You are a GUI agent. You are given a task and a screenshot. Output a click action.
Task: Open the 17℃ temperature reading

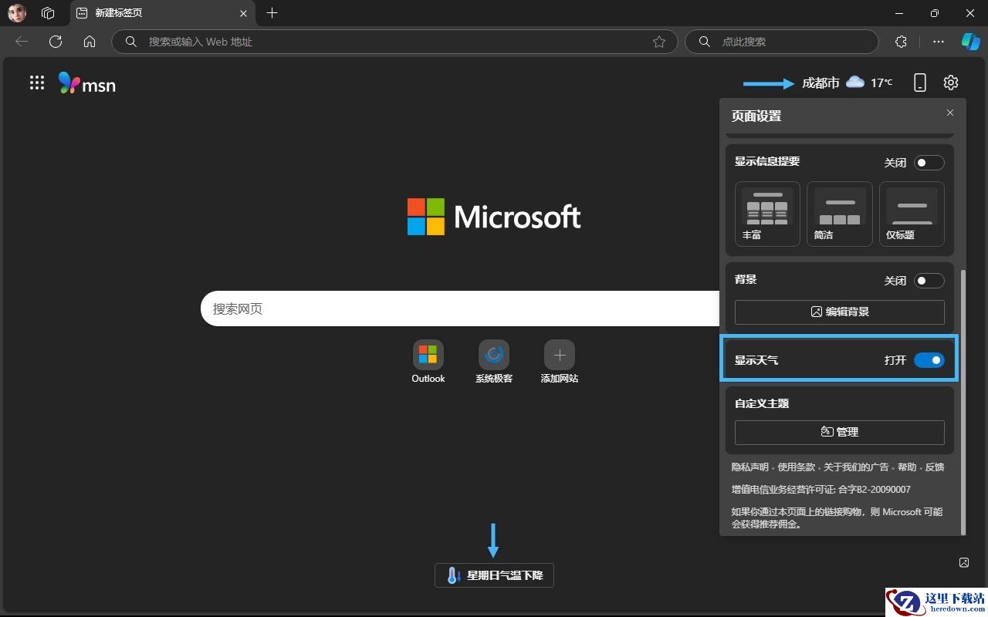(881, 83)
